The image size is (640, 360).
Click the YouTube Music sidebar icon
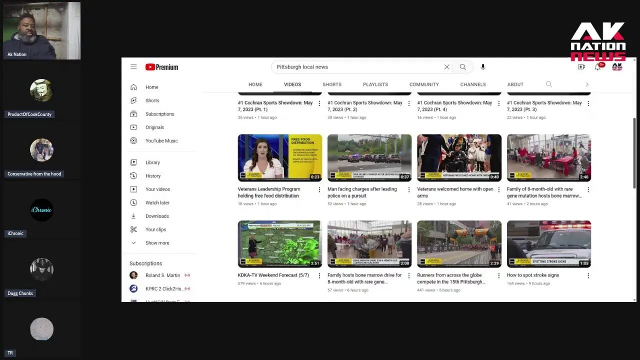click(133, 141)
